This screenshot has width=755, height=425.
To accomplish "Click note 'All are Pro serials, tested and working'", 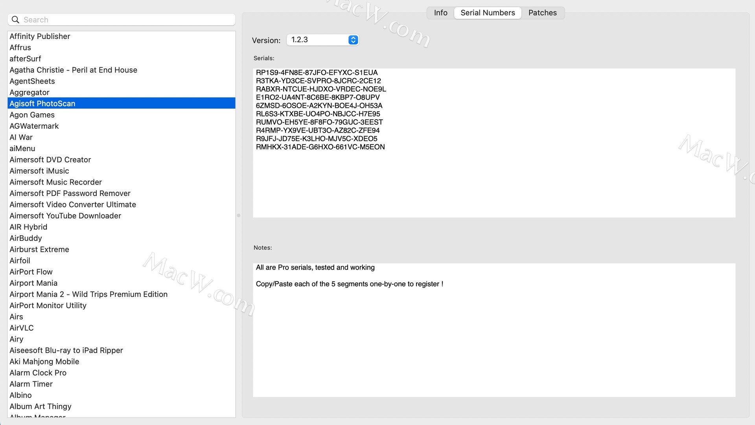I will [x=315, y=268].
